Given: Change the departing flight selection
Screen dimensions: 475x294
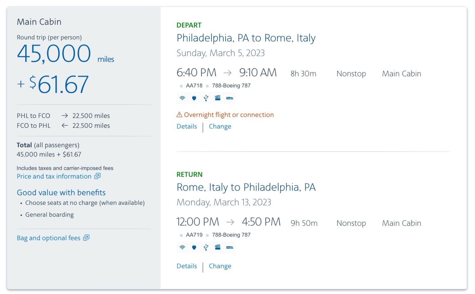Looking at the screenshot, I should [x=220, y=126].
